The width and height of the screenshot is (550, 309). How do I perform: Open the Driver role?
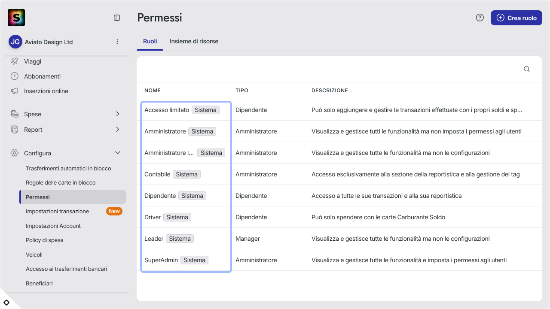tap(153, 217)
